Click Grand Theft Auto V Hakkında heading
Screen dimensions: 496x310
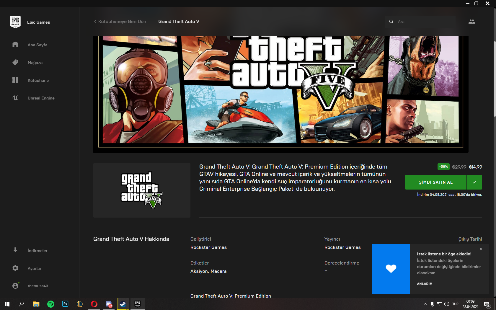pos(131,239)
